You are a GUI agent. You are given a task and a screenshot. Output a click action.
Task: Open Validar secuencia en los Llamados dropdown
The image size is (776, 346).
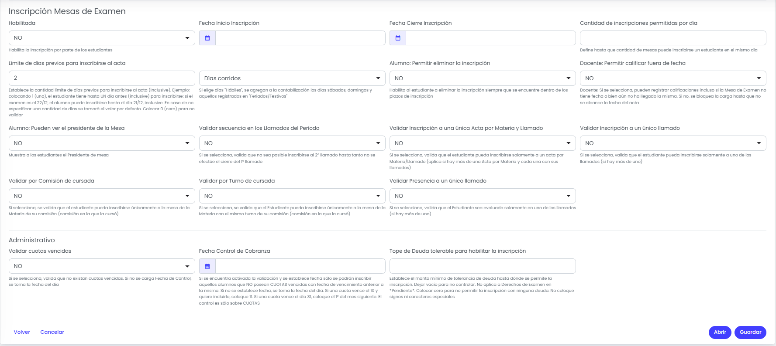click(x=292, y=143)
